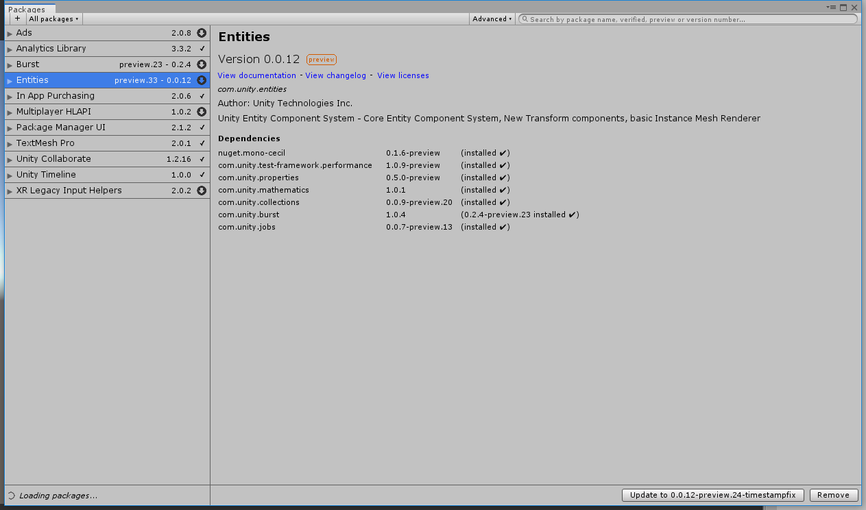The image size is (866, 510).
Task: Click Update to 0.0.12-preview.24-timestampfix
Action: click(x=712, y=494)
